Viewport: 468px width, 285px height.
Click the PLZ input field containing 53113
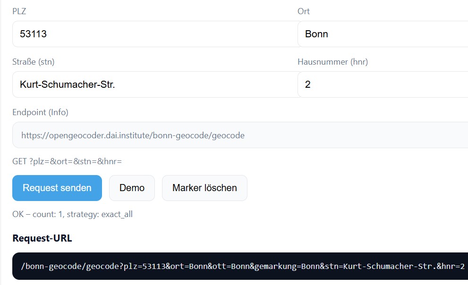tap(155, 34)
